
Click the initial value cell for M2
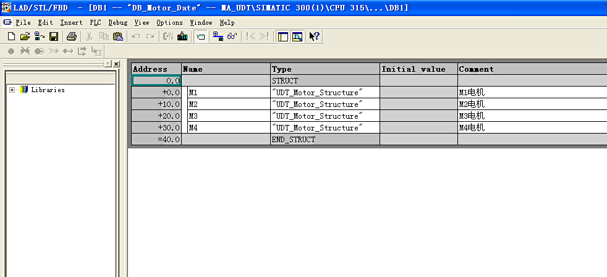tap(418, 104)
